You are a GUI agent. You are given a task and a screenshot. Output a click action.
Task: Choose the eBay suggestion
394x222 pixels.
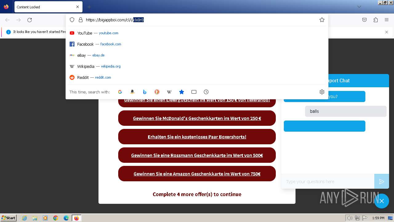pyautogui.click(x=197, y=55)
